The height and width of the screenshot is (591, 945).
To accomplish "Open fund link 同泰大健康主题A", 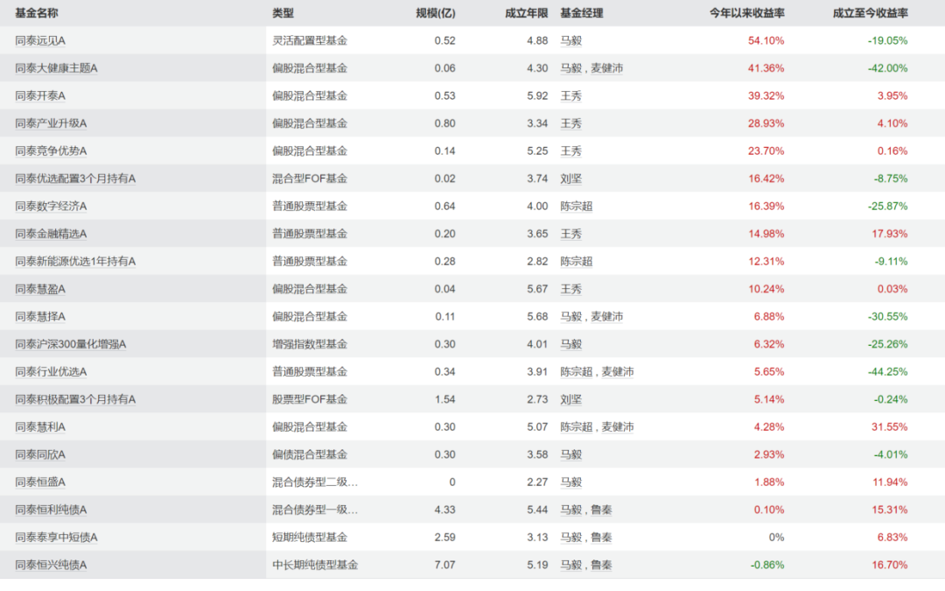I will (x=57, y=68).
